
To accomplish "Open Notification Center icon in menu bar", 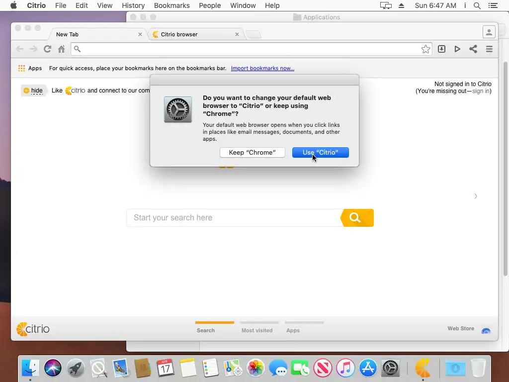I will (x=493, y=5).
